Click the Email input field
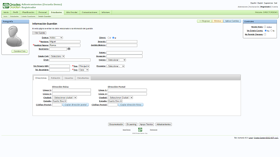Viewport: 280px width, 157px height. [70, 60]
